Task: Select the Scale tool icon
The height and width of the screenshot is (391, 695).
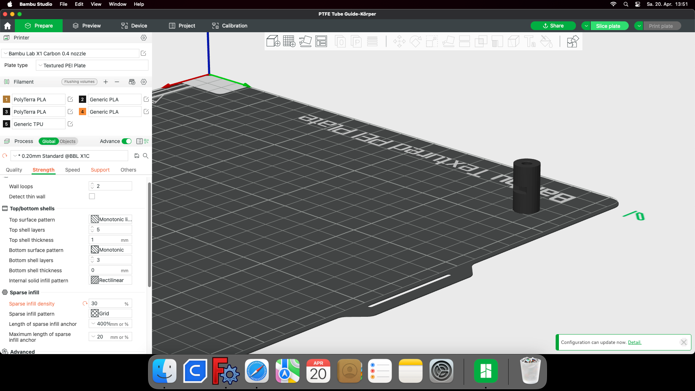Action: click(x=432, y=41)
